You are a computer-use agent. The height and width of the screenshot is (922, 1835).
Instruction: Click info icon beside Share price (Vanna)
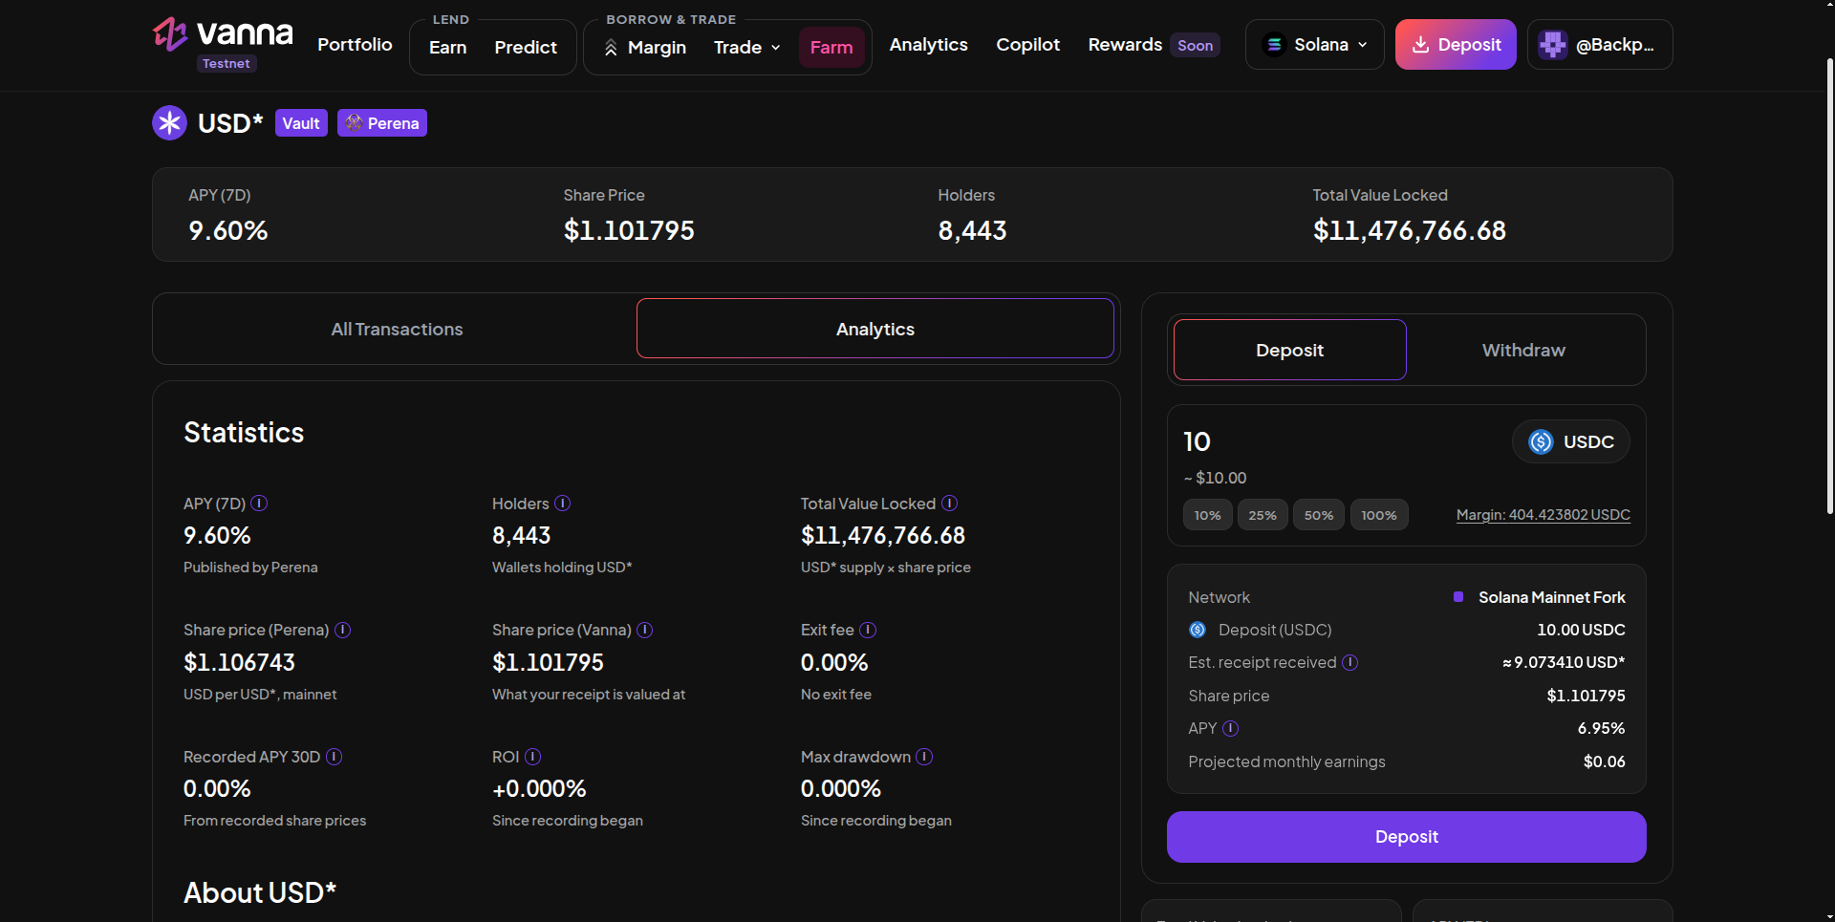[x=645, y=630]
